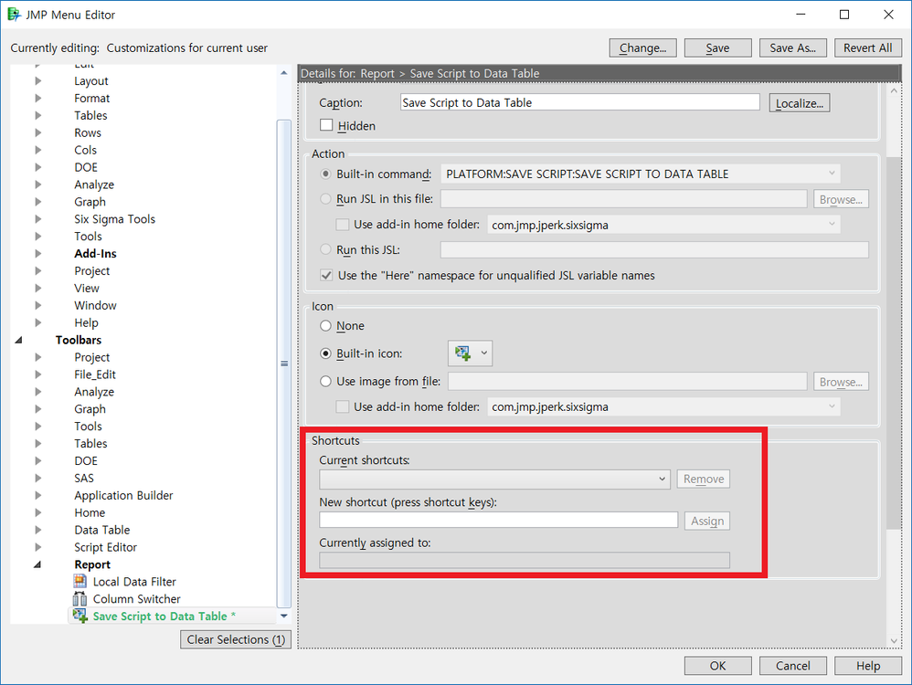Select the Window menu item
This screenshot has width=912, height=685.
click(95, 305)
